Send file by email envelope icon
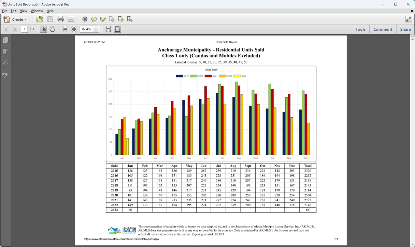The height and width of the screenshot is (247, 415). 71,19
